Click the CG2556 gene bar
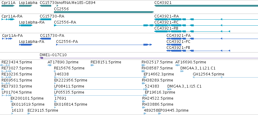The image size is (258, 115). tap(104, 12)
